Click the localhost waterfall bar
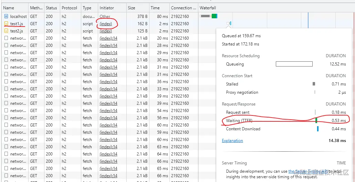 pos(209,16)
